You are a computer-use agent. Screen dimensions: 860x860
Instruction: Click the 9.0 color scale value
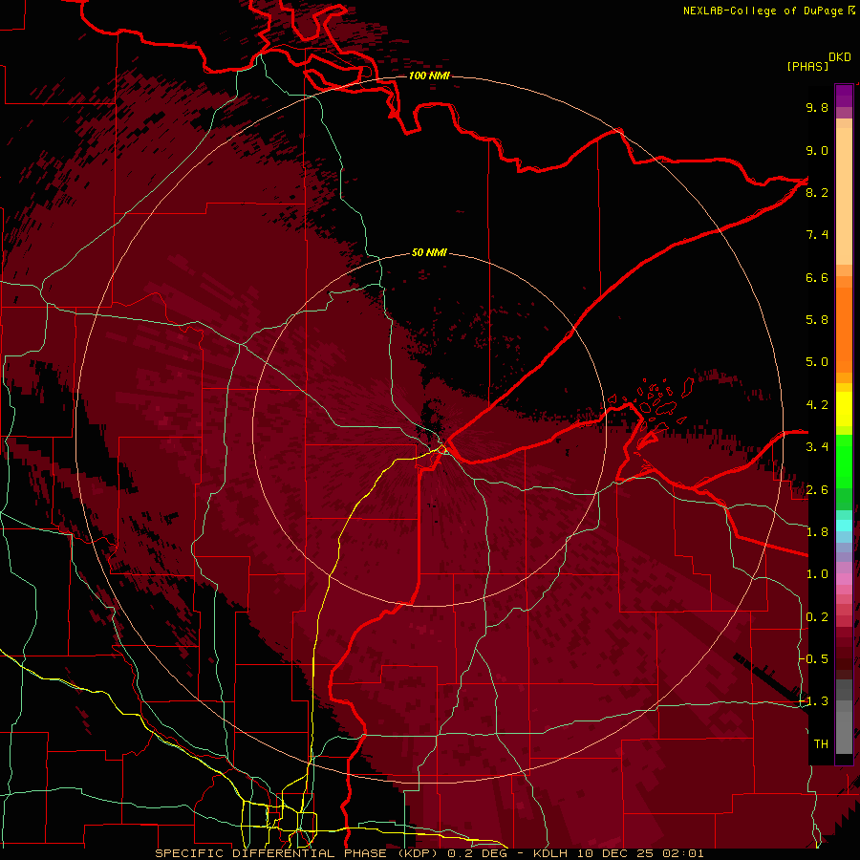817,151
